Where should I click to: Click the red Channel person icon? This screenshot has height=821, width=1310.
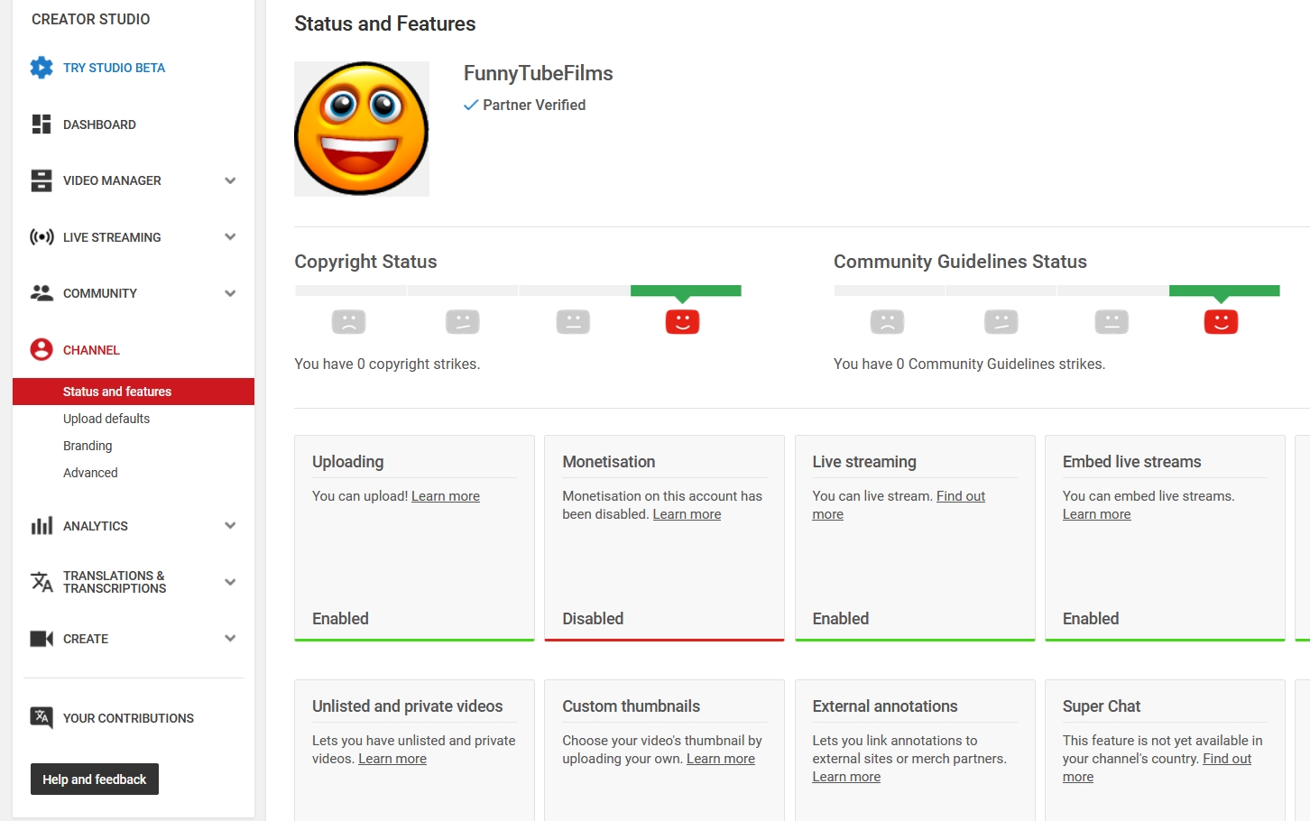point(42,350)
